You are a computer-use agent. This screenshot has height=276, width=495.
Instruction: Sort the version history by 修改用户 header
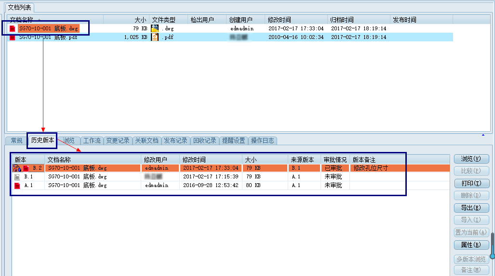[160, 160]
